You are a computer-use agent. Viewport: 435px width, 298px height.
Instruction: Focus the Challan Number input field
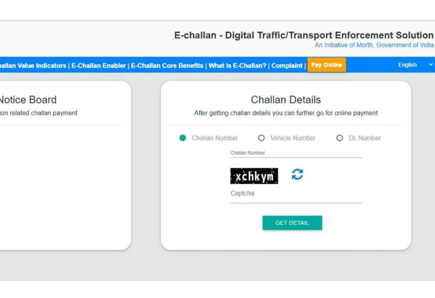tap(296, 153)
